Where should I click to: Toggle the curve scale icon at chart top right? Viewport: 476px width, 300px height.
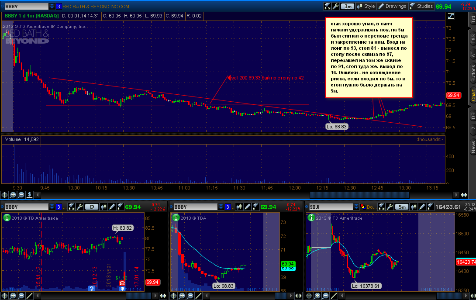tap(451, 16)
